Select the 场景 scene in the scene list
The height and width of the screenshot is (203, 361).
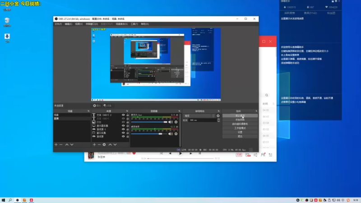pyautogui.click(x=72, y=115)
